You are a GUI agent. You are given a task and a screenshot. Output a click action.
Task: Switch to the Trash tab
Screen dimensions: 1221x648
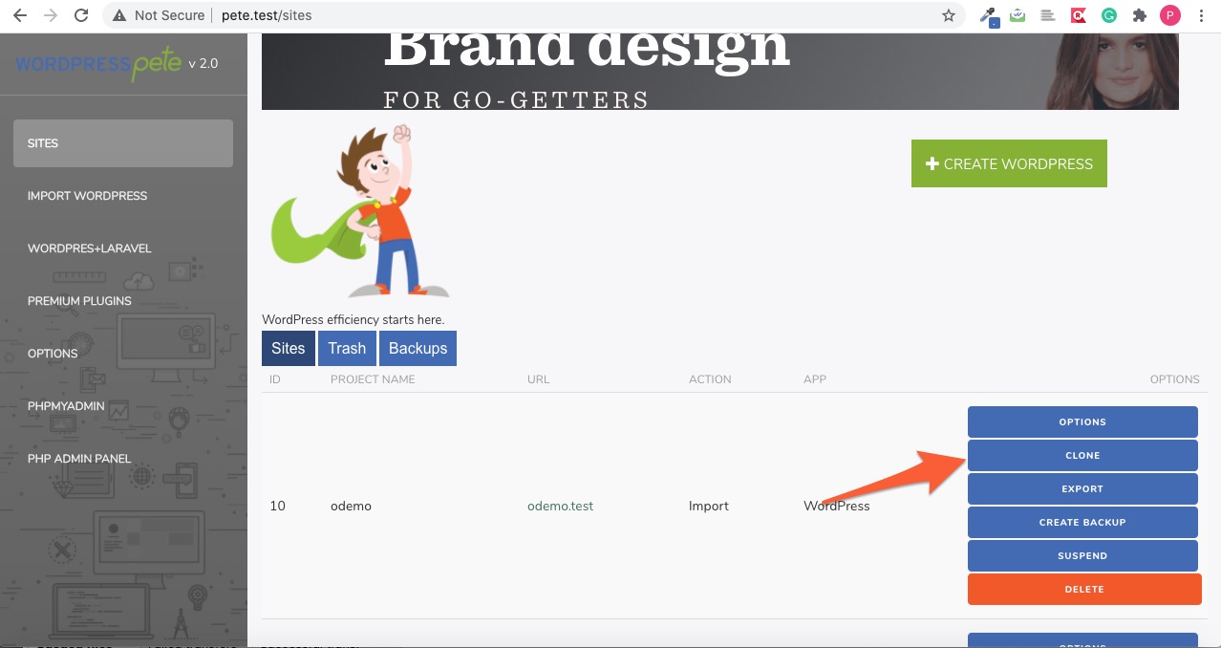pyautogui.click(x=347, y=348)
